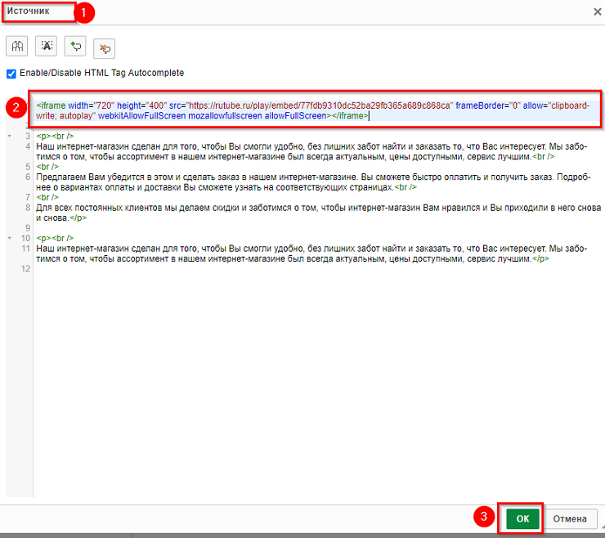
Task: Click the Select All icon
Action: coord(47,47)
